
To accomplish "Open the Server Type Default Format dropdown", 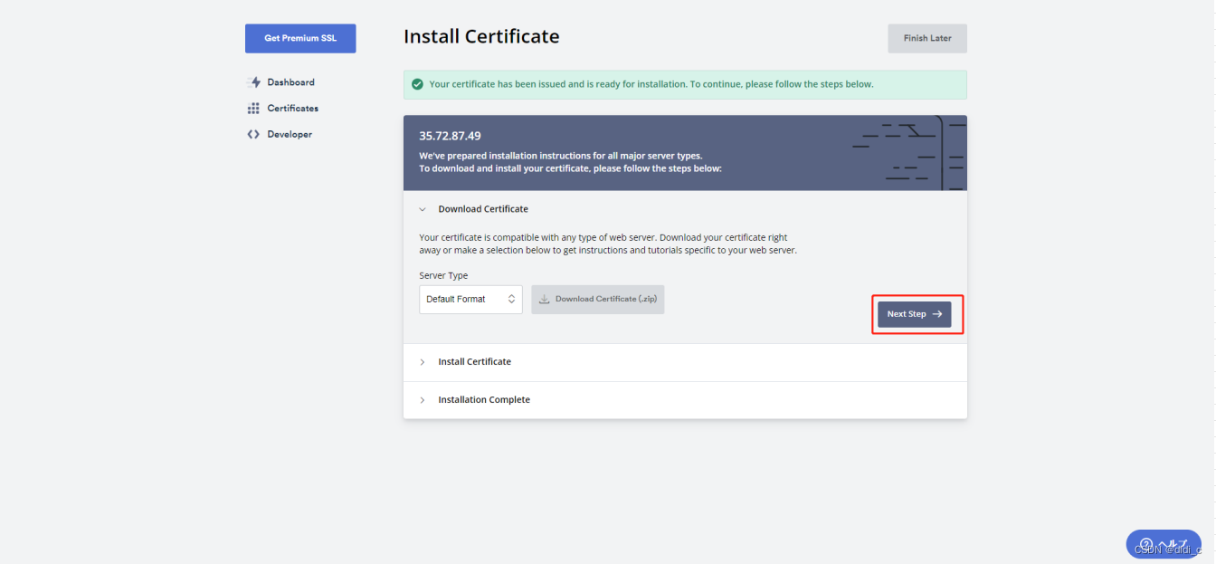I will 470,299.
